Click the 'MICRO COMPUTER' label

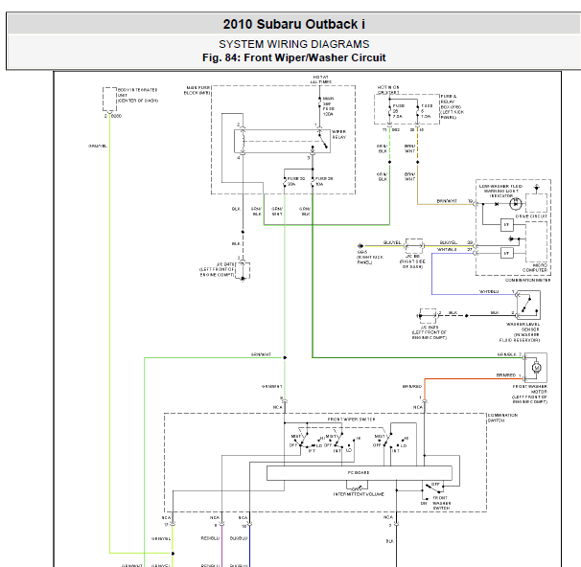pos(535,267)
